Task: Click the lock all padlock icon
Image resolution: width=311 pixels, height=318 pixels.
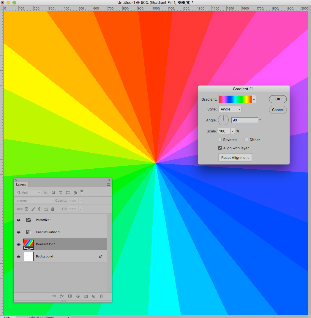Action: pos(53,209)
